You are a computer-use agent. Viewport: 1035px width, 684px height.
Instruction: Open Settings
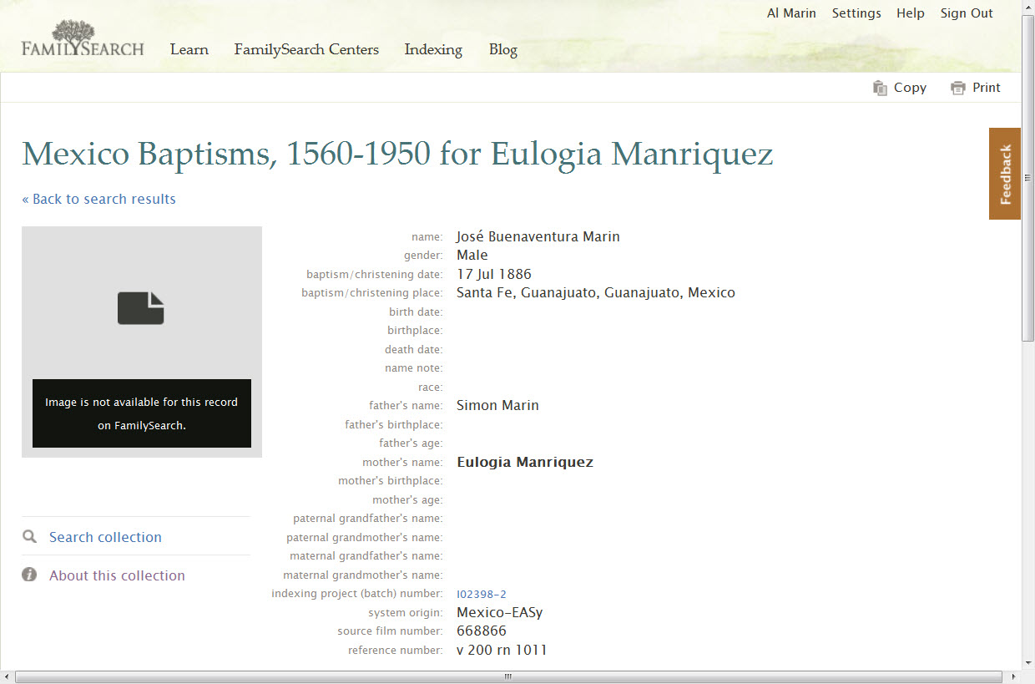click(856, 13)
